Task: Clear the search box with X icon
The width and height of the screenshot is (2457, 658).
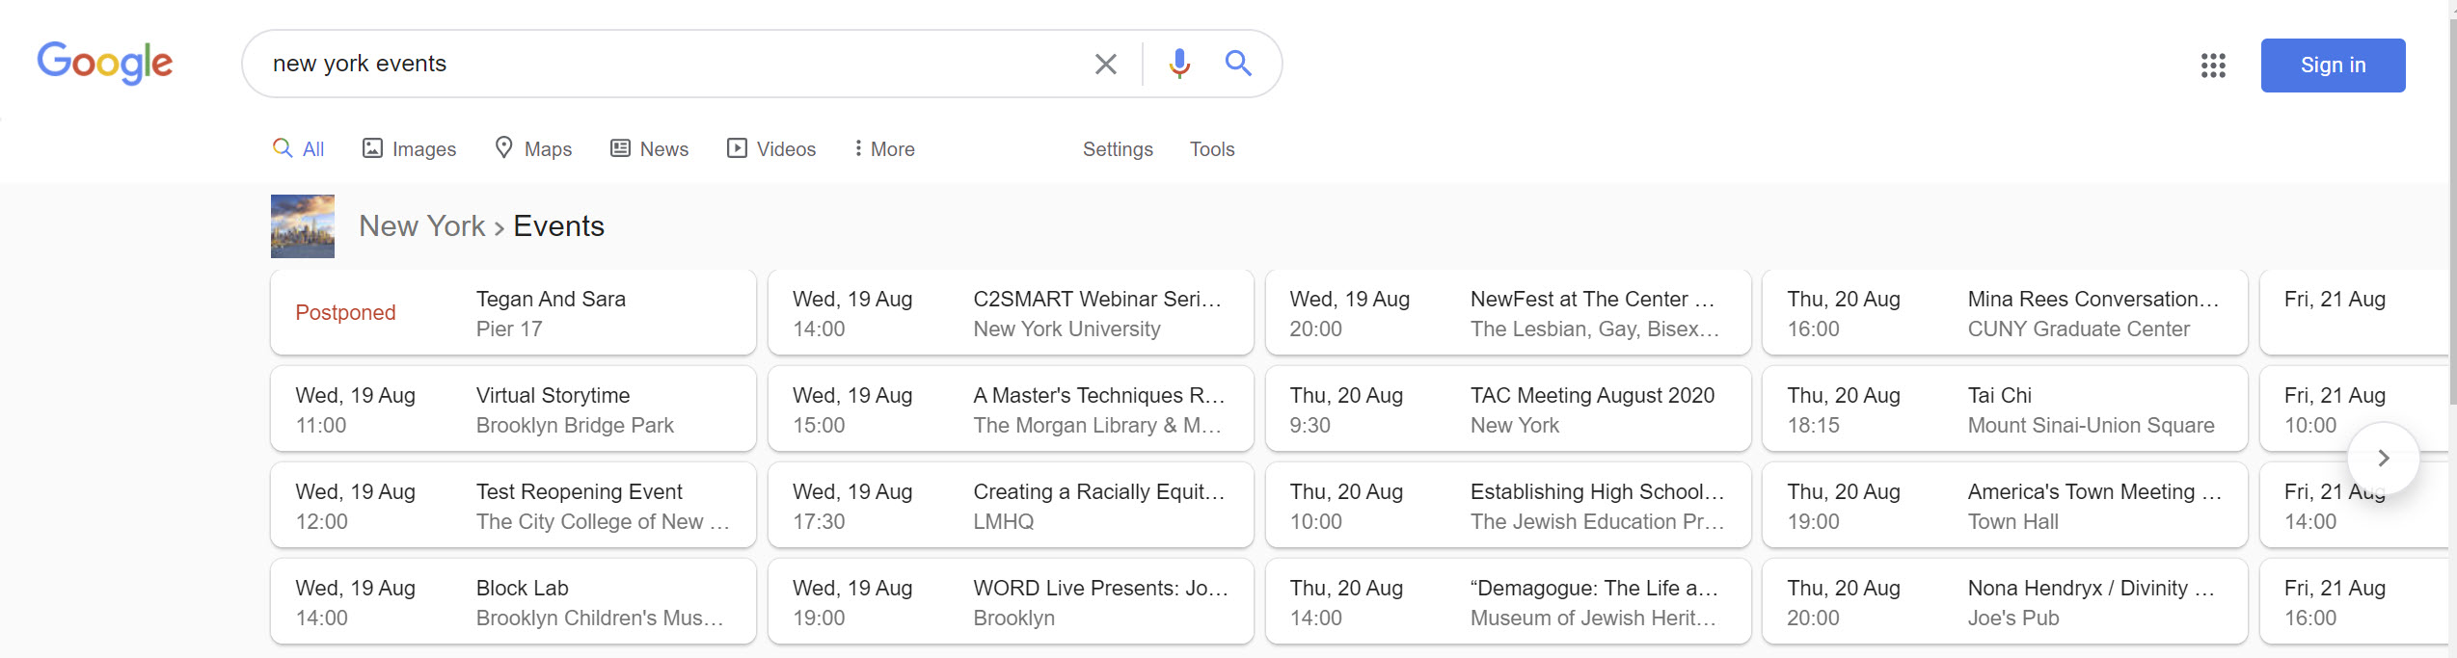Action: 1105,65
